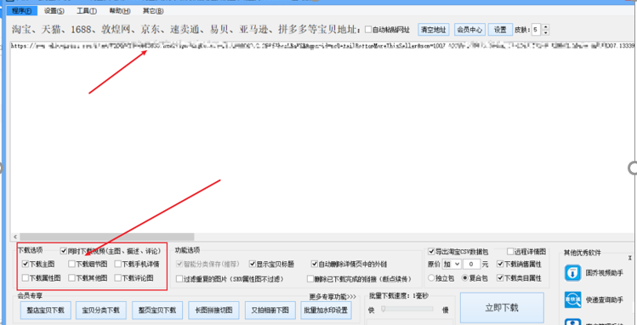The height and width of the screenshot is (325, 637).
Task: Toggle 下载销售属性 checkbox
Action: click(500, 264)
